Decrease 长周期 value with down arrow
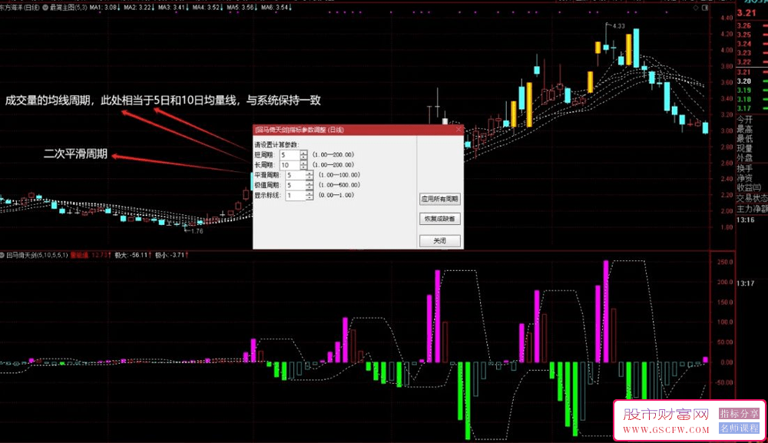The width and height of the screenshot is (768, 443). pyautogui.click(x=303, y=167)
